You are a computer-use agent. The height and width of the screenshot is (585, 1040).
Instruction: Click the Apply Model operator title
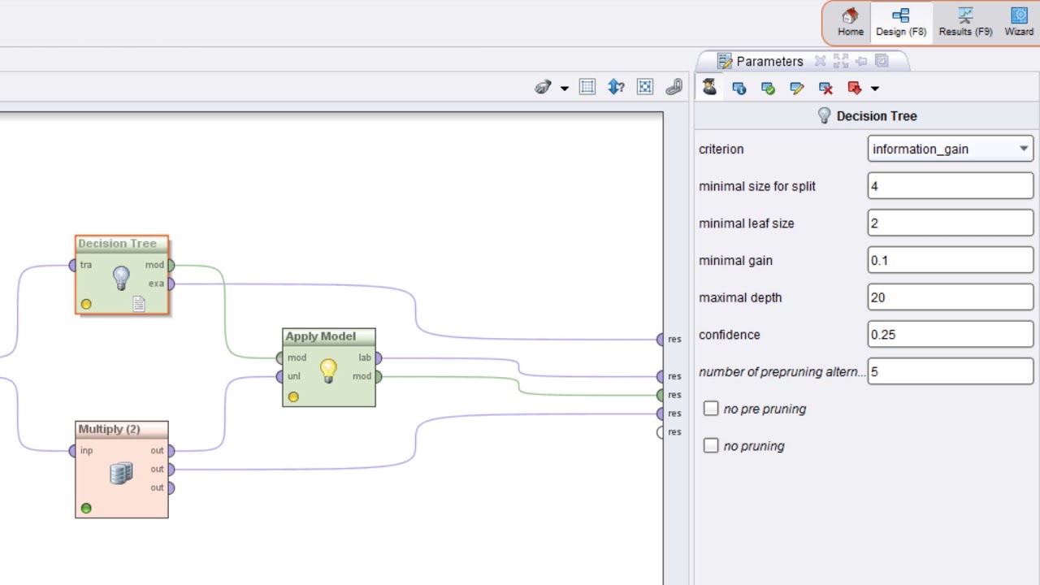[320, 336]
